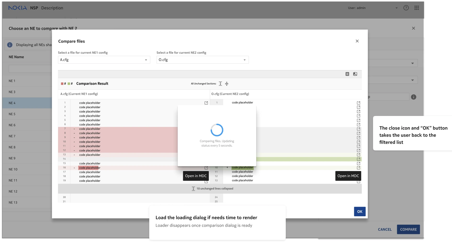Click the Open in MDC tooltip for A.cfg
This screenshot has width=452, height=245.
click(x=196, y=176)
